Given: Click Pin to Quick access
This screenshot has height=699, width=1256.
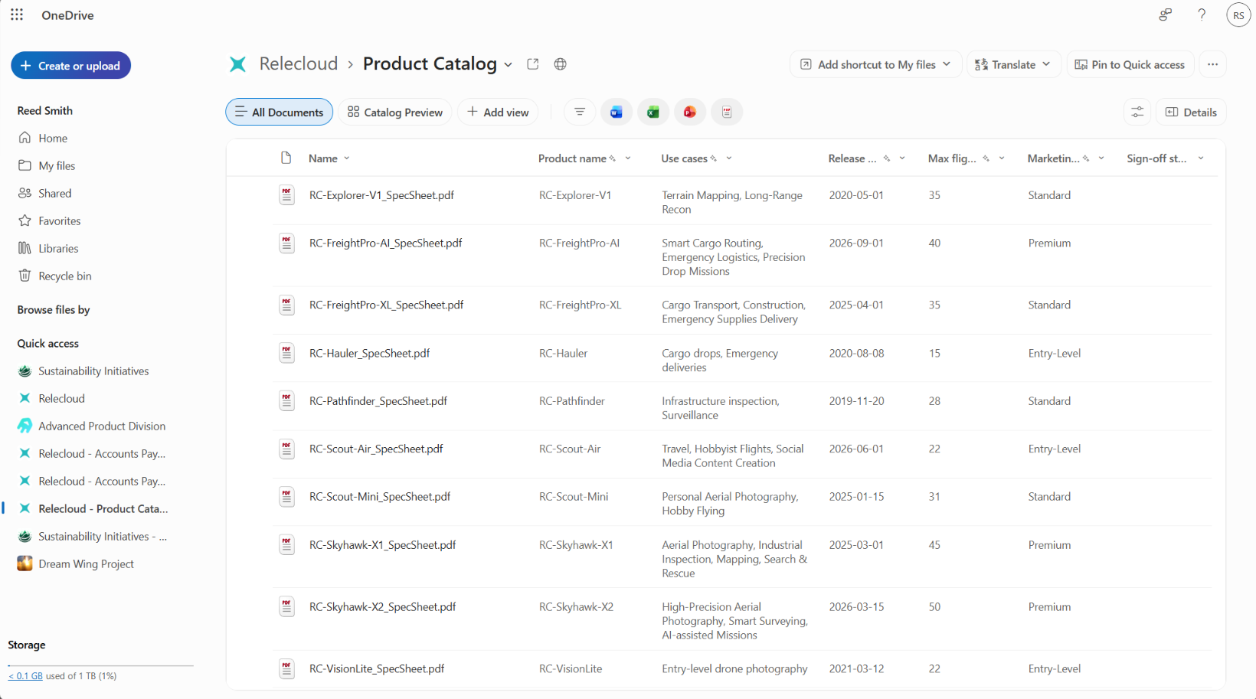Looking at the screenshot, I should [1130, 65].
